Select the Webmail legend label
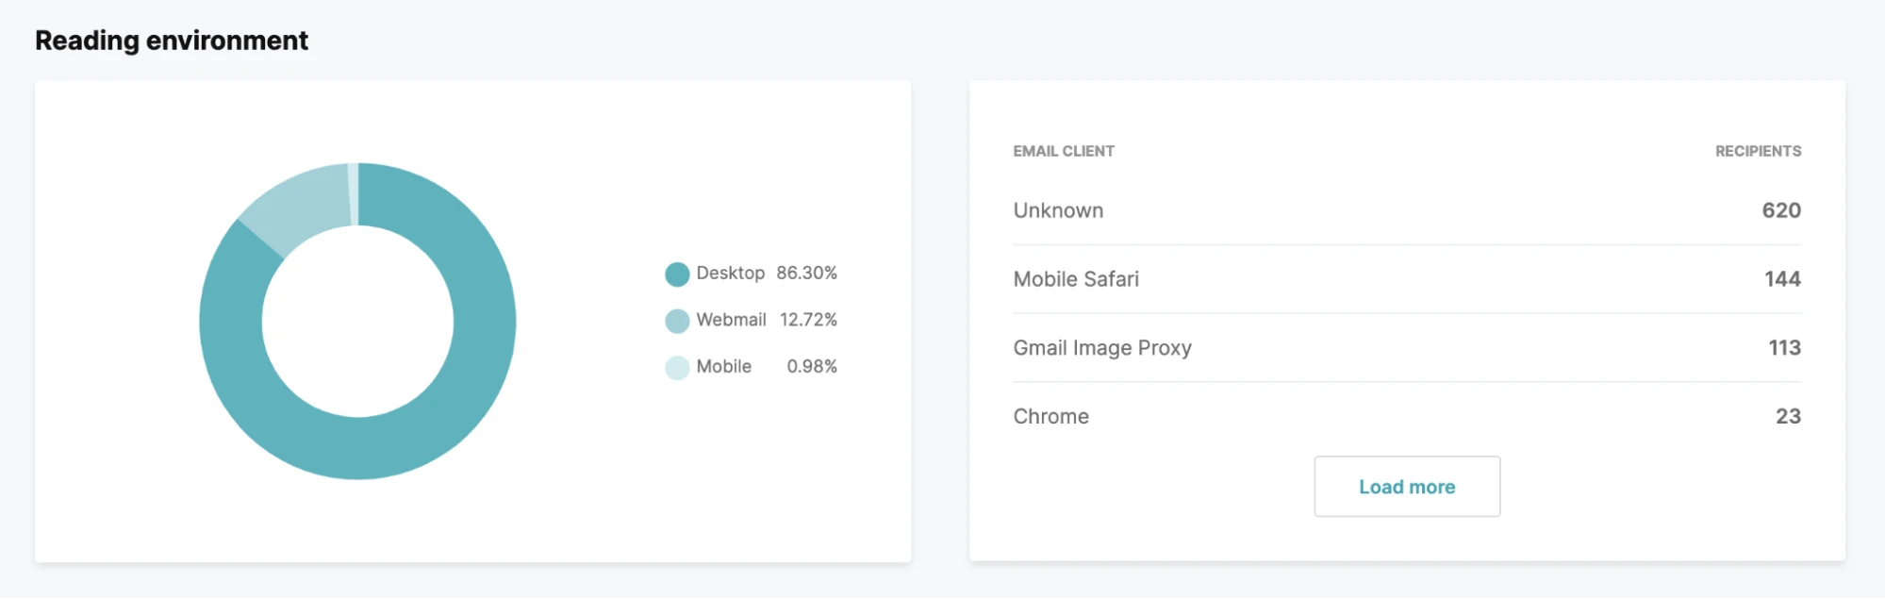1885x599 pixels. [731, 320]
